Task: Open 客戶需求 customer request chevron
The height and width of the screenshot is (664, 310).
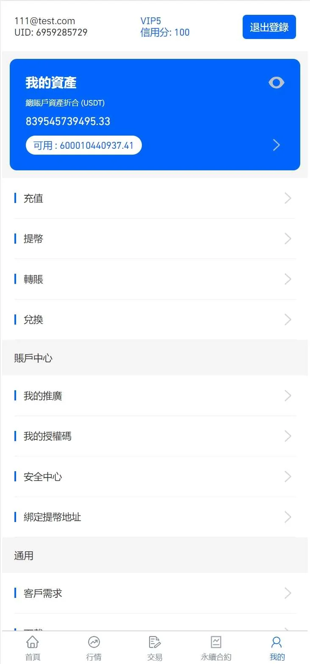Action: [288, 593]
